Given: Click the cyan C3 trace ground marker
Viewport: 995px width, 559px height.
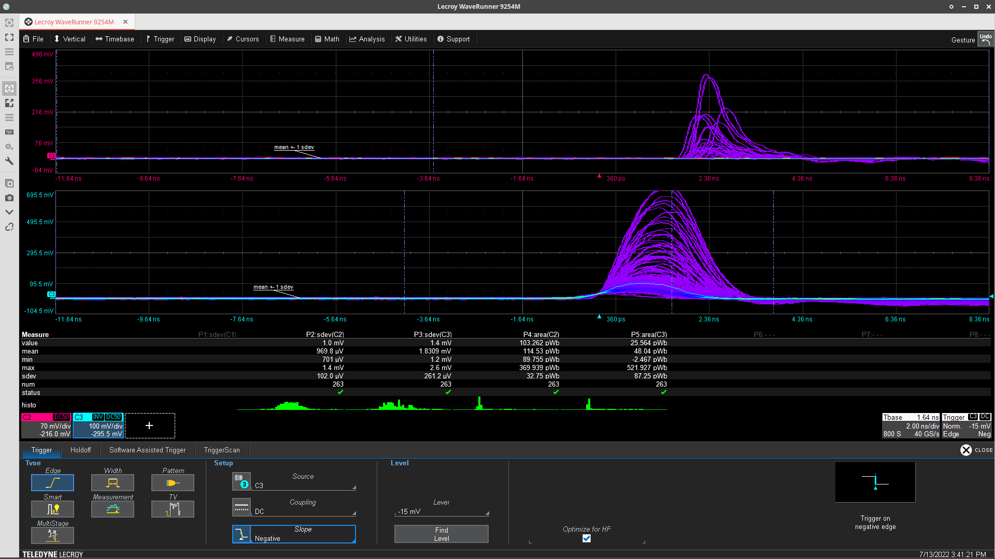Looking at the screenshot, I should pyautogui.click(x=51, y=294).
